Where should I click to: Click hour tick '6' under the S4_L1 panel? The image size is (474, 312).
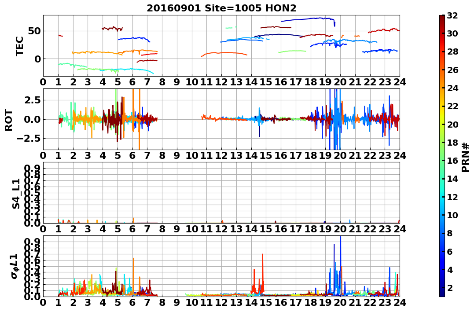pyautogui.click(x=132, y=229)
